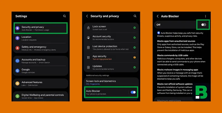Click 'Blocks non-official software updates' heading
This screenshot has width=222, height=113.
click(x=175, y=84)
